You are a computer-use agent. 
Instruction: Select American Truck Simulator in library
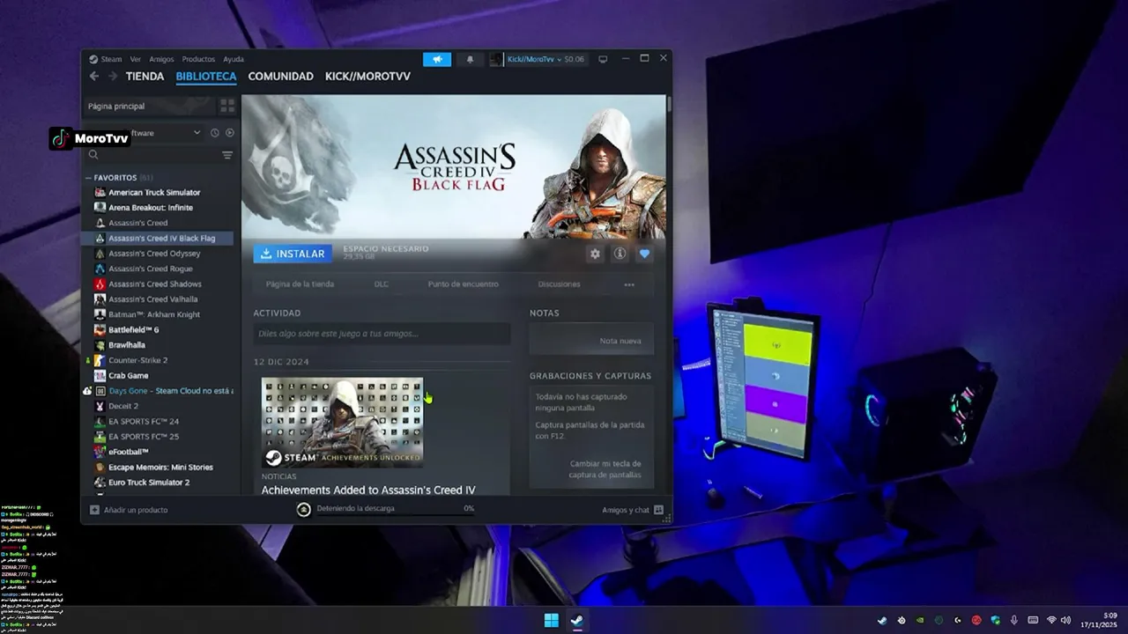154,192
